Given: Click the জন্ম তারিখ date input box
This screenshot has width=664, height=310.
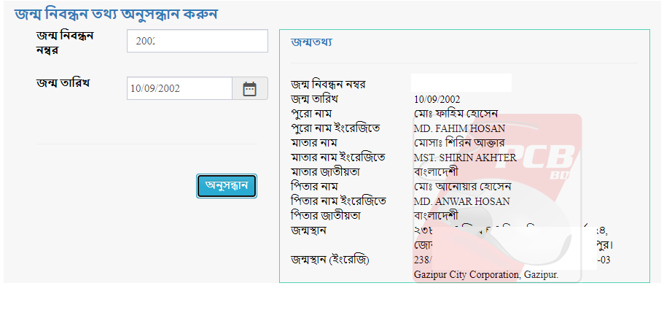Looking at the screenshot, I should coord(179,89).
